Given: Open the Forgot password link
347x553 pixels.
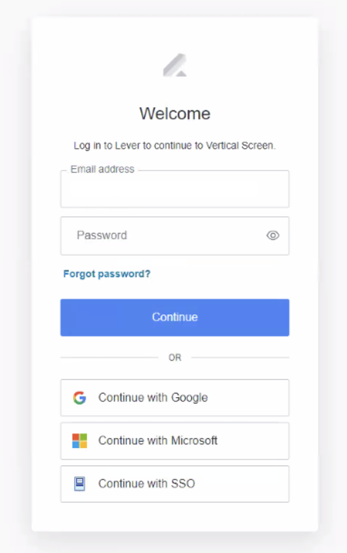Looking at the screenshot, I should coord(107,274).
